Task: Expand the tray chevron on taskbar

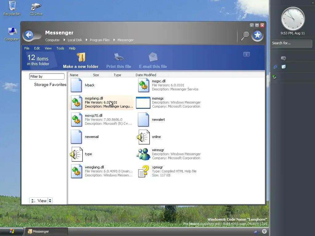Action: click(x=264, y=231)
